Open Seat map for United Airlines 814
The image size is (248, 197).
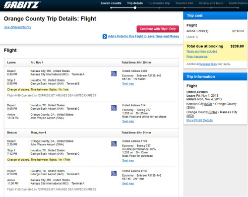coord(128,121)
